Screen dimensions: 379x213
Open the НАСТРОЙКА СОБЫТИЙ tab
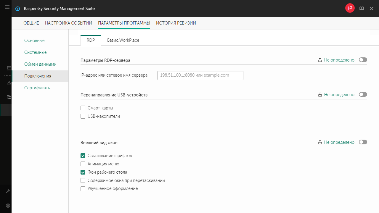[x=68, y=23]
